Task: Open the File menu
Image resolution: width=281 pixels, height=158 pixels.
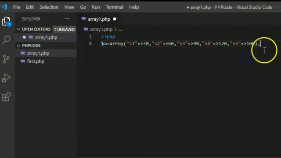Action: [17, 7]
